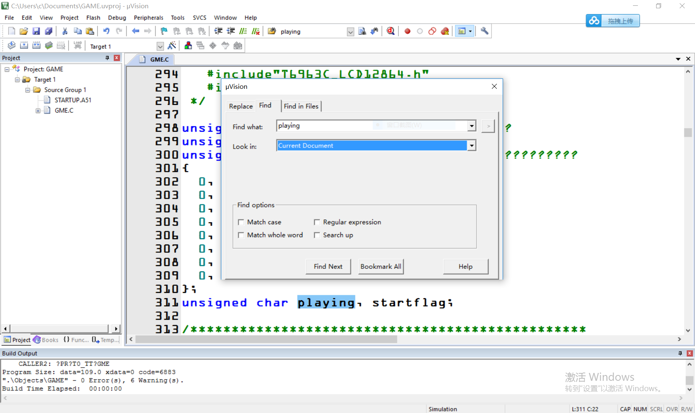Collapse the Source Group 1 tree node

(x=28, y=90)
